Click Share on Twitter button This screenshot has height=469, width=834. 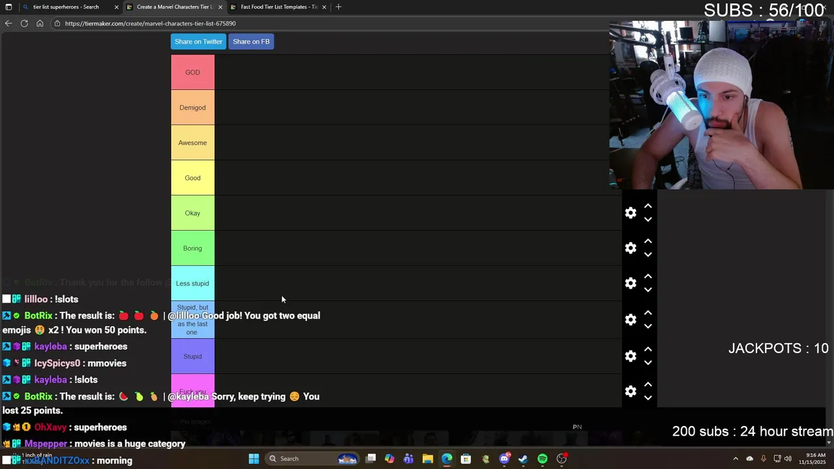click(198, 42)
